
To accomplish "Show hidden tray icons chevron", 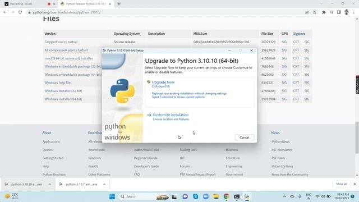I will click(284, 196).
